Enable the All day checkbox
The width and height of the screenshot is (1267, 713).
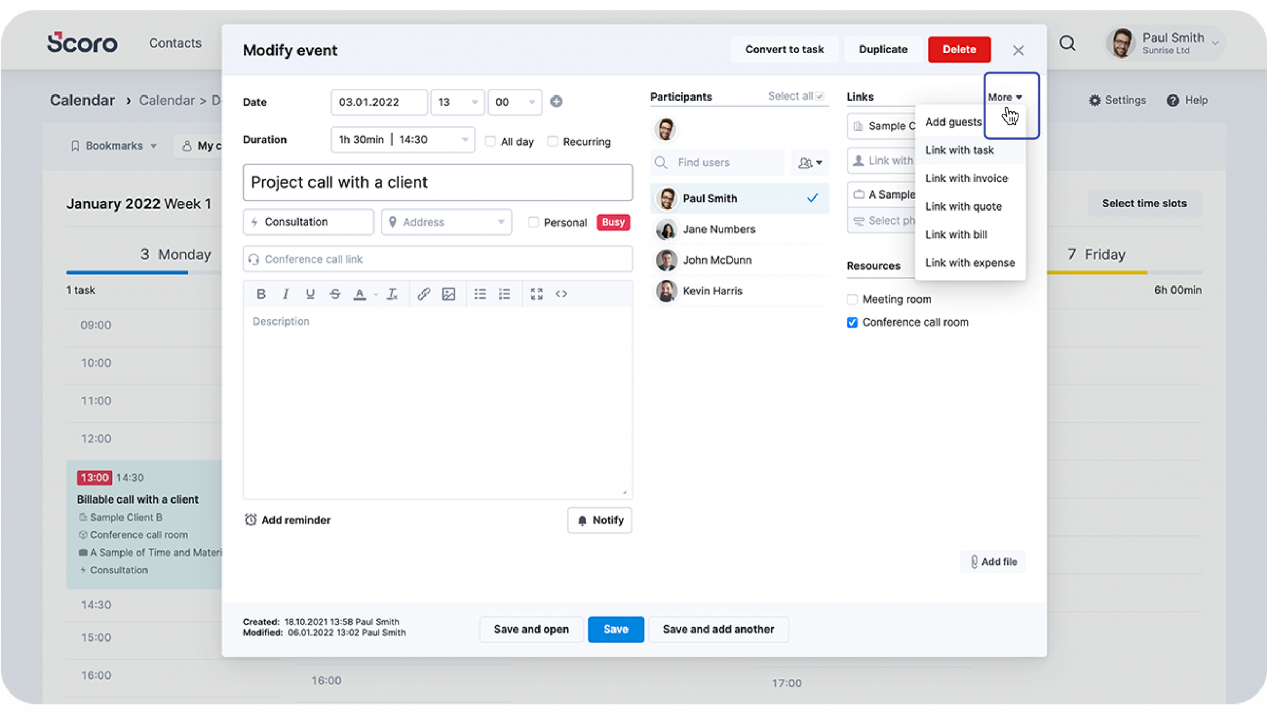[491, 141]
